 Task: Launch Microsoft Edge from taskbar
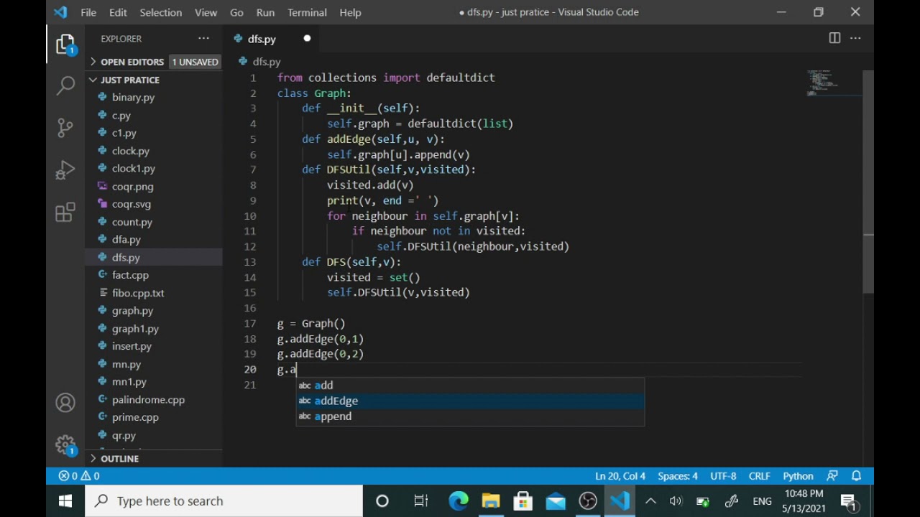[x=458, y=501]
